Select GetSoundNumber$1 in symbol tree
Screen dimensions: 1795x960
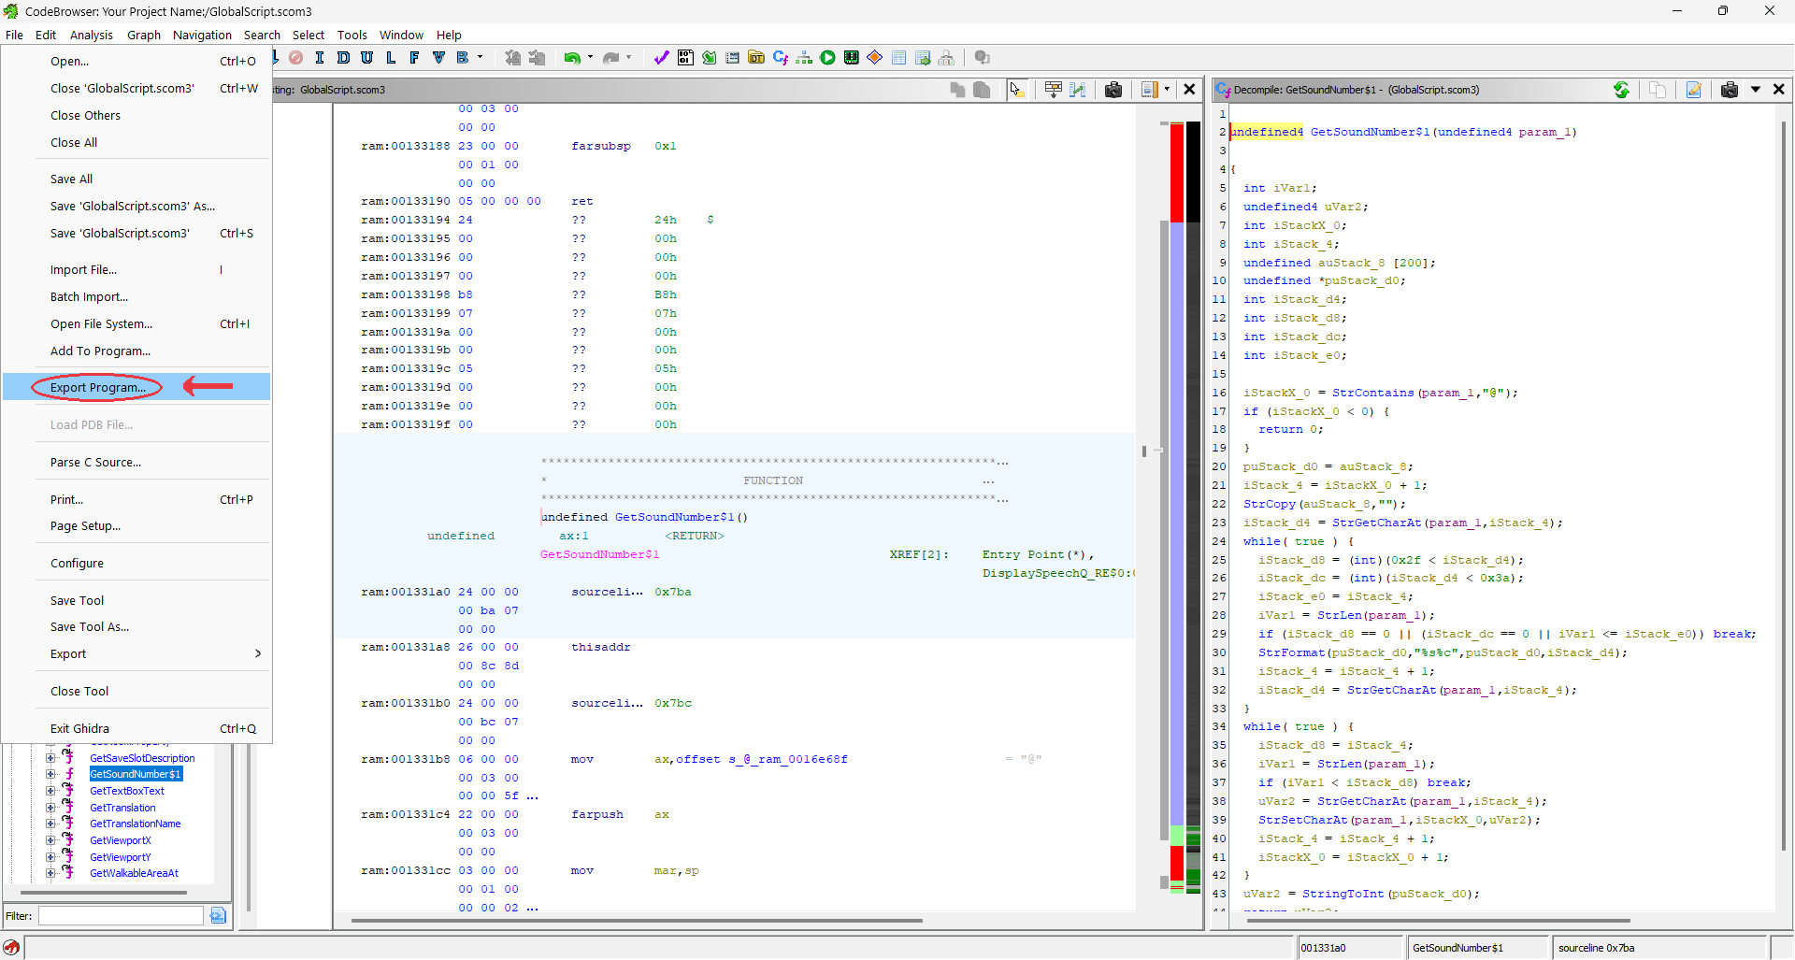tap(136, 774)
